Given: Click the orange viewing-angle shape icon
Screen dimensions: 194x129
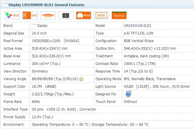Looking at the screenshot, I should click(x=48, y=15).
